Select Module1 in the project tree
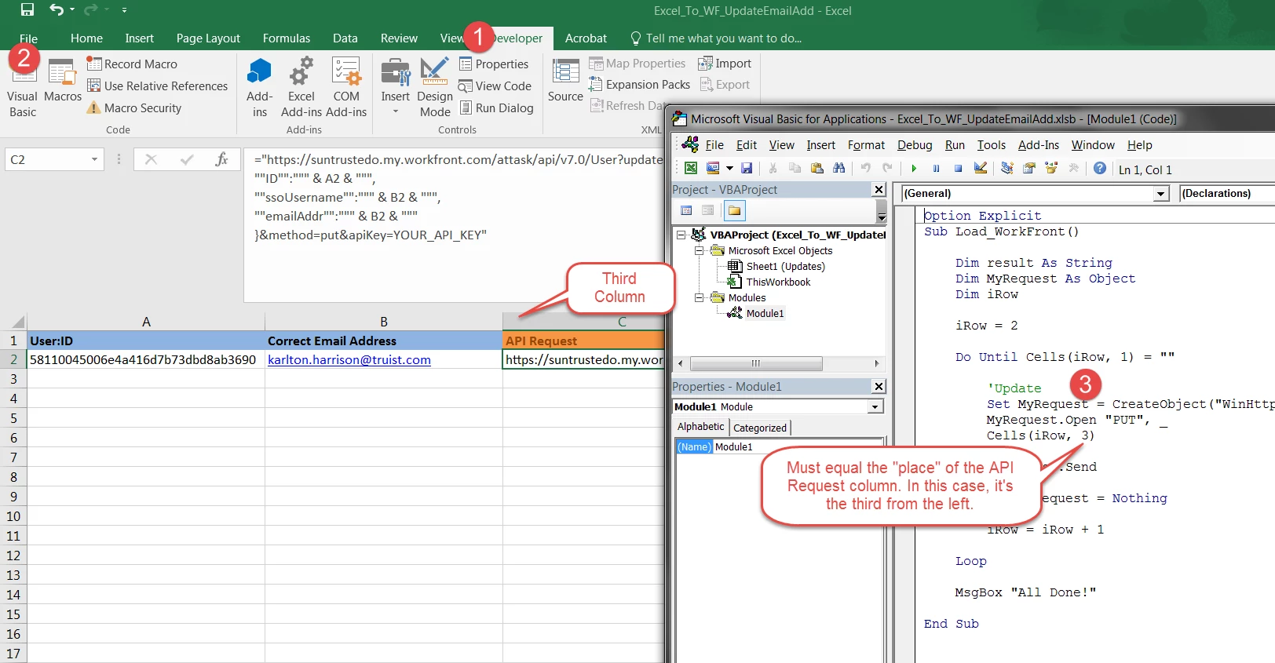This screenshot has width=1275, height=663. [765, 313]
